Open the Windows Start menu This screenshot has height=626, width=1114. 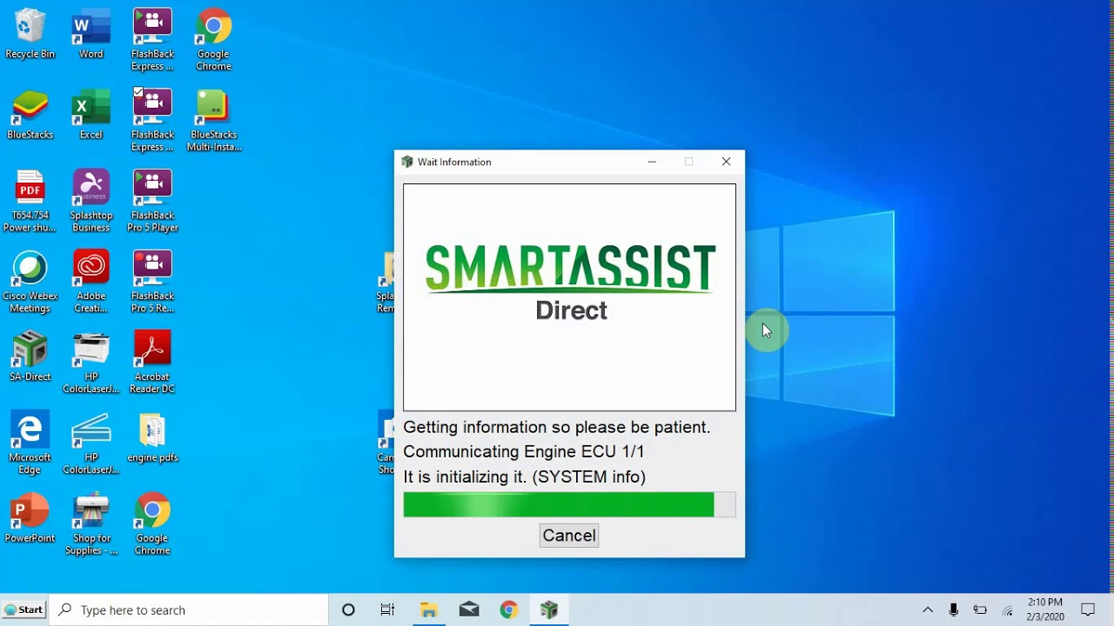point(23,609)
